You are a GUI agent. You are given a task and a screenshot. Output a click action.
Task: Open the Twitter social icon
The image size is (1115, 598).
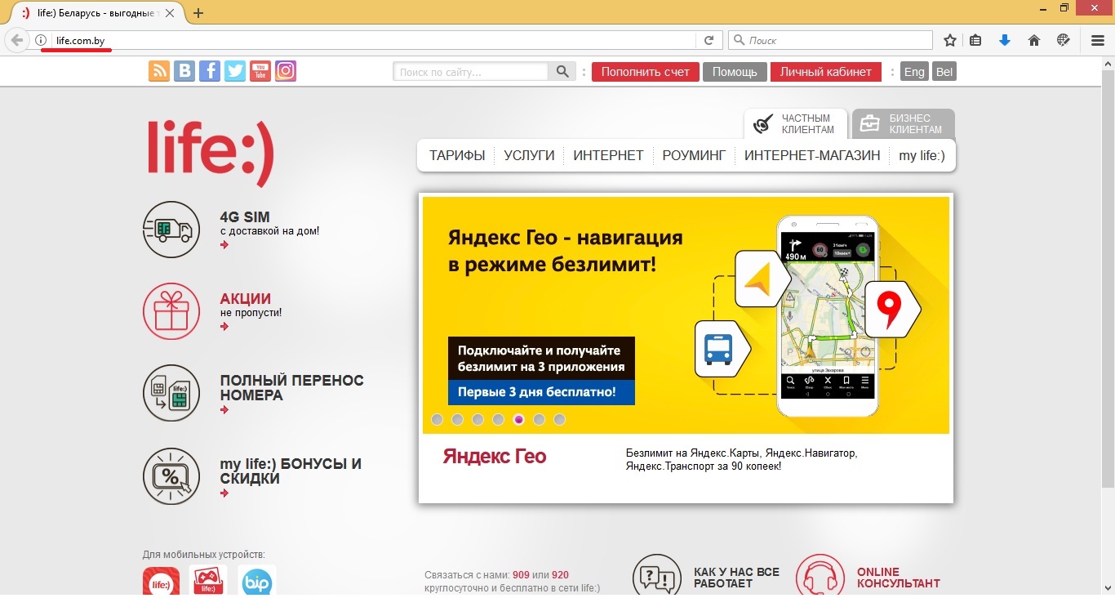point(235,71)
